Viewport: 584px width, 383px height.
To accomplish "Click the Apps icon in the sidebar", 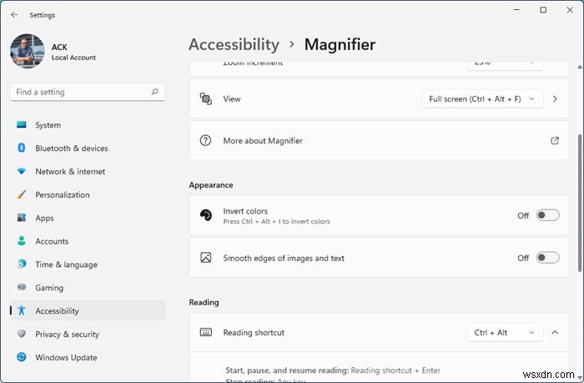I will point(22,218).
